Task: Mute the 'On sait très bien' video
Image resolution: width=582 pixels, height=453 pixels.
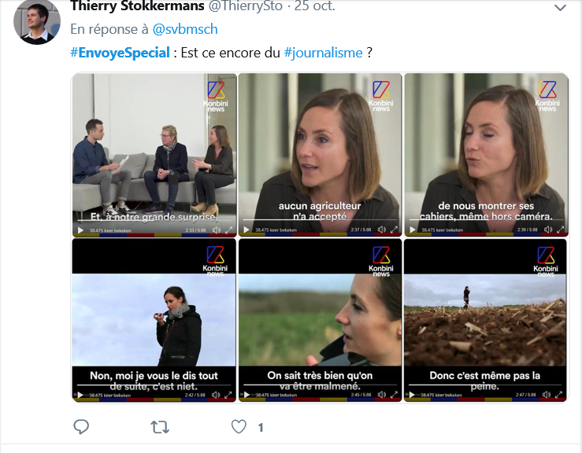Action: pyautogui.click(x=382, y=396)
